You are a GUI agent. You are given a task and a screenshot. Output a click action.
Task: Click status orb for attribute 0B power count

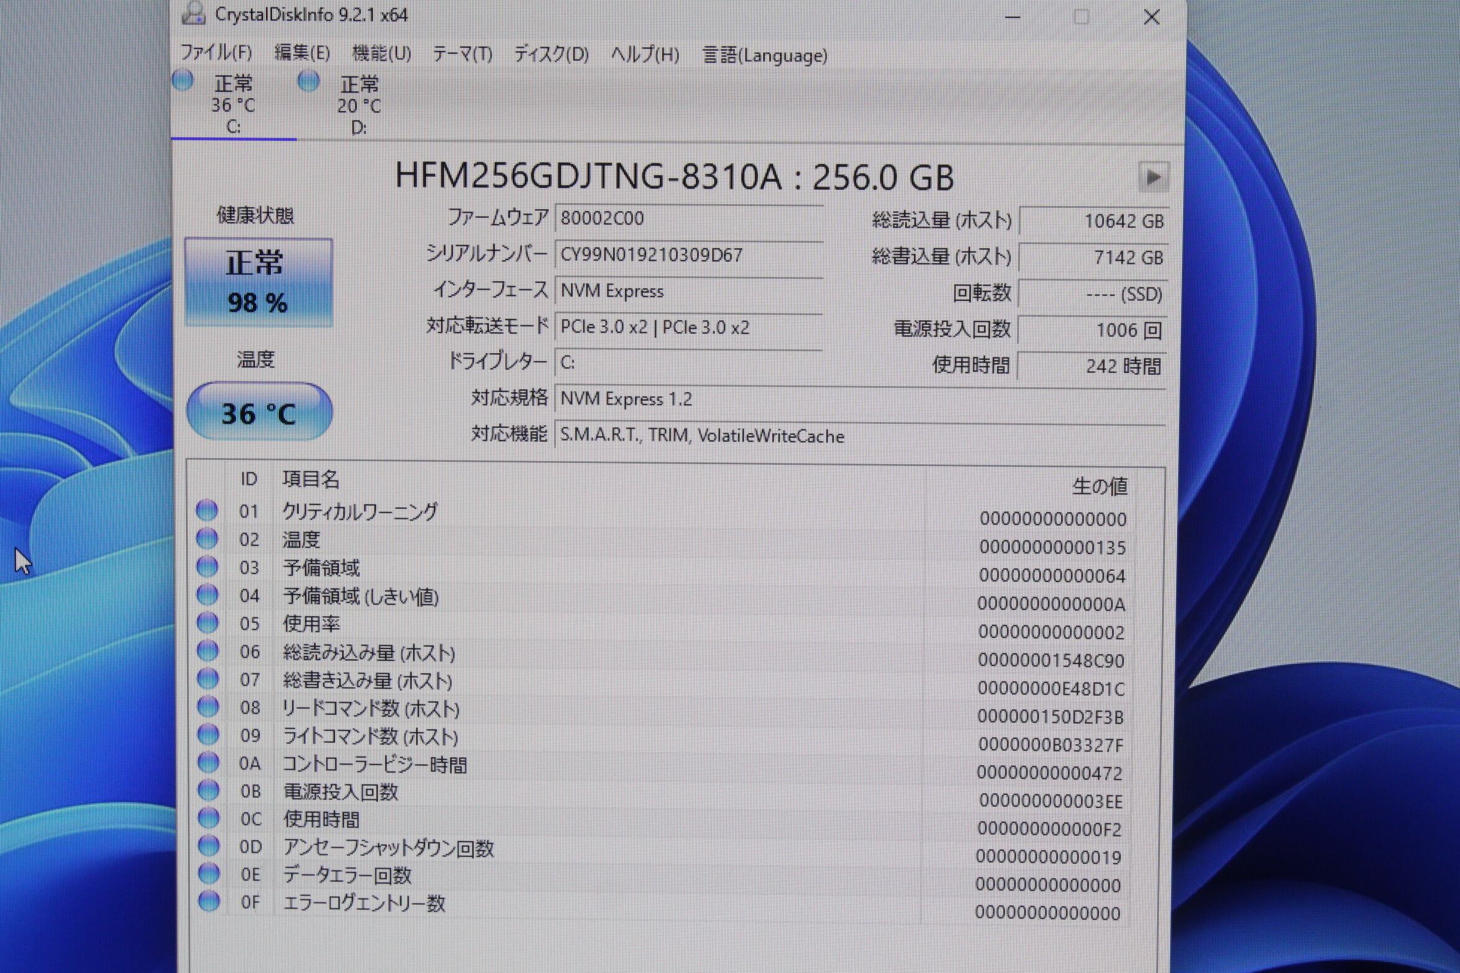[x=208, y=791]
